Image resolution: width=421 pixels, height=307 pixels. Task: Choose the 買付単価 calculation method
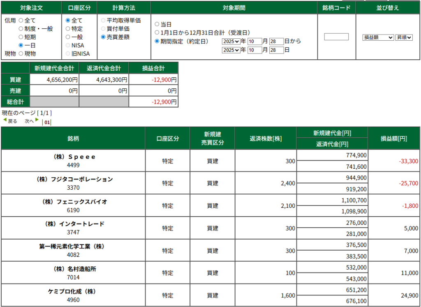pos(103,29)
